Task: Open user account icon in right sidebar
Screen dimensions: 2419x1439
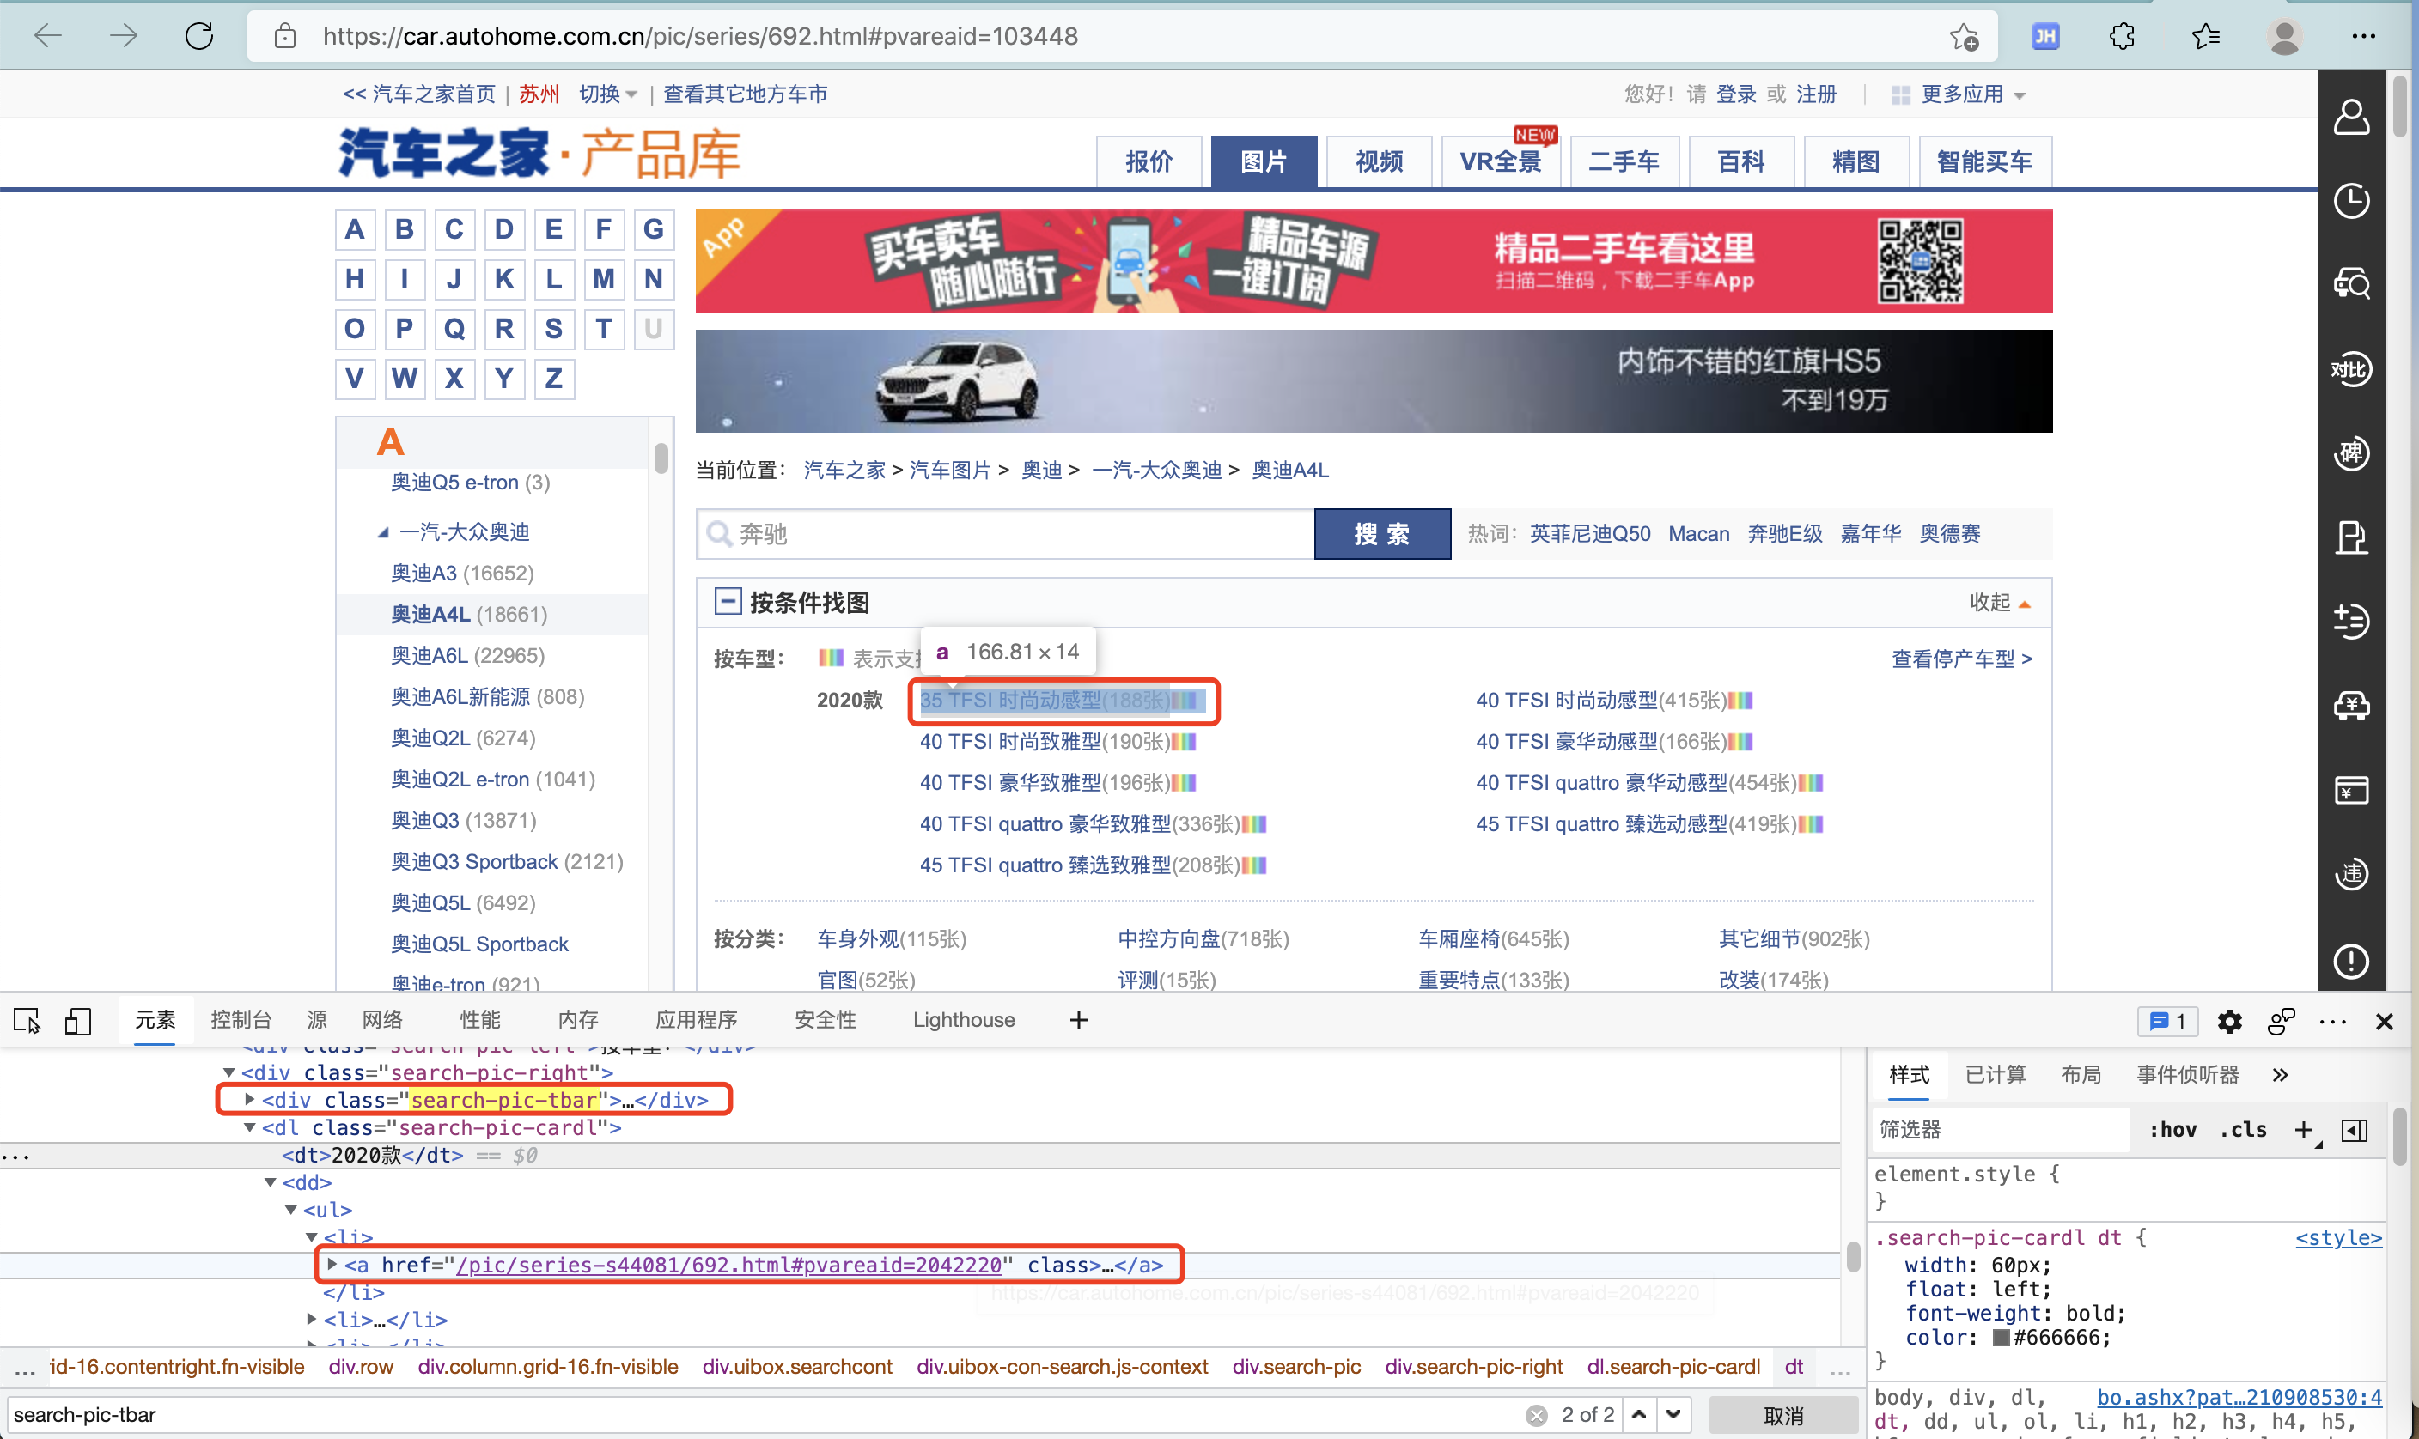Action: [2351, 118]
